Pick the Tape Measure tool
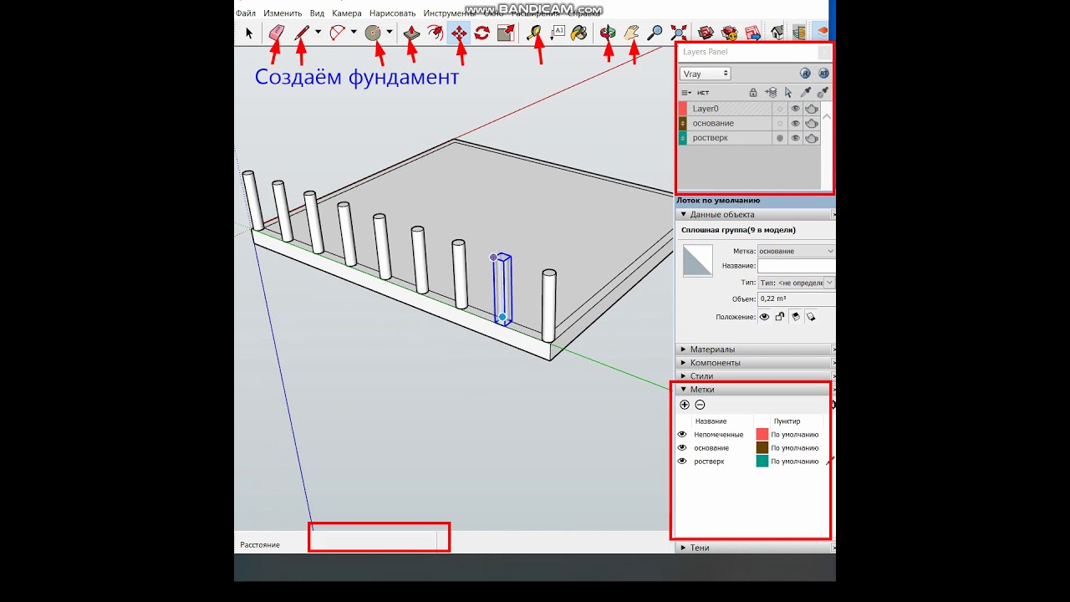 point(534,33)
